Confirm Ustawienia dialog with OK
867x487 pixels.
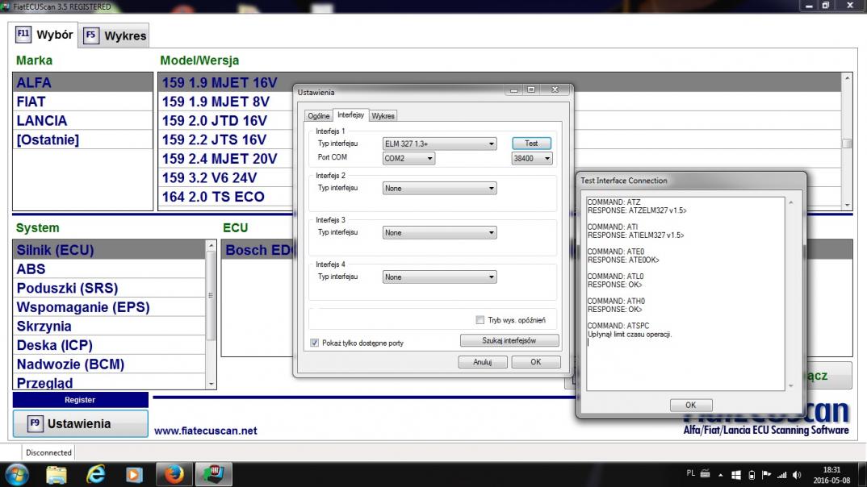[x=536, y=362]
